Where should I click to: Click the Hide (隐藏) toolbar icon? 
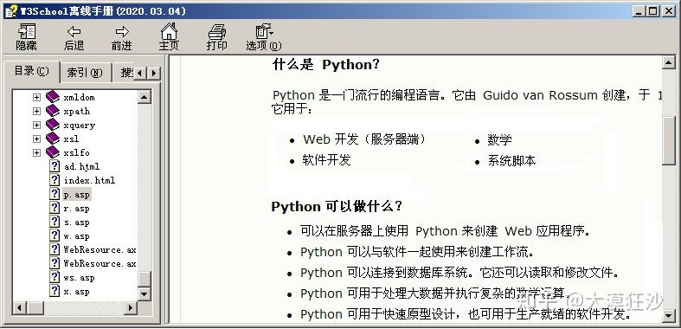click(26, 31)
